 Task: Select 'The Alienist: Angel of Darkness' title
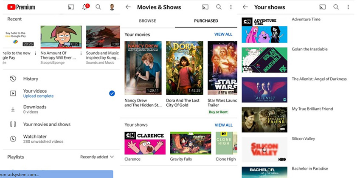point(319,79)
